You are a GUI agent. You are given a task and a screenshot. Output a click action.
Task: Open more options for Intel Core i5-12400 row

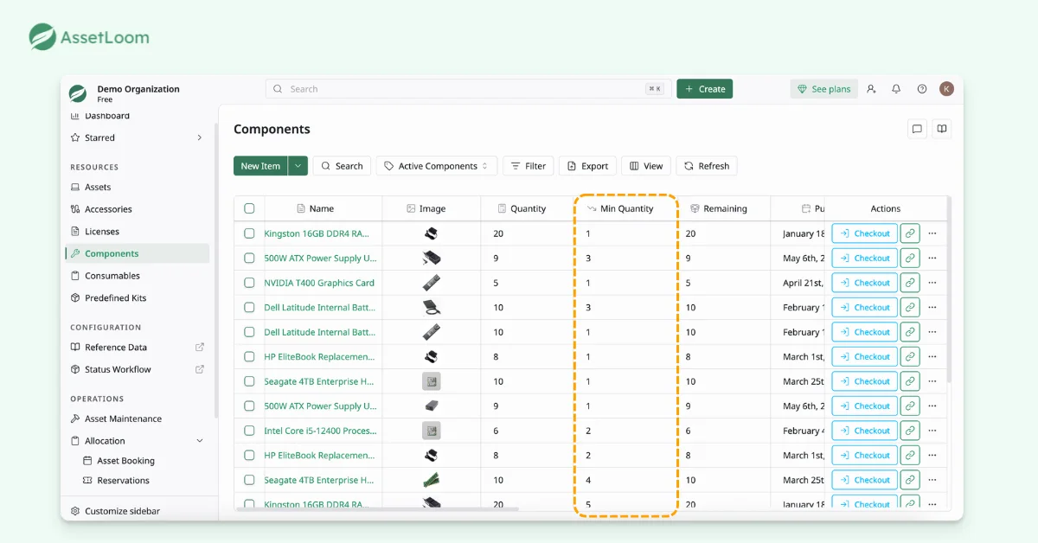(x=932, y=431)
